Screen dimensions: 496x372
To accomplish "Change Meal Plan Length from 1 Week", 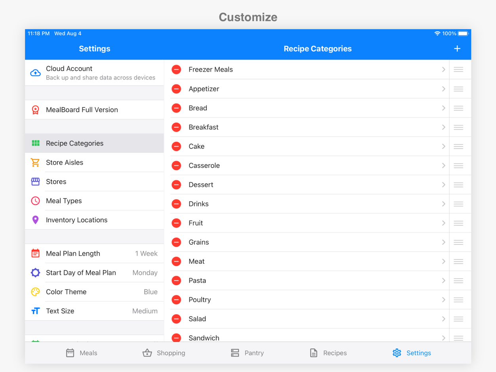I will tap(94, 254).
